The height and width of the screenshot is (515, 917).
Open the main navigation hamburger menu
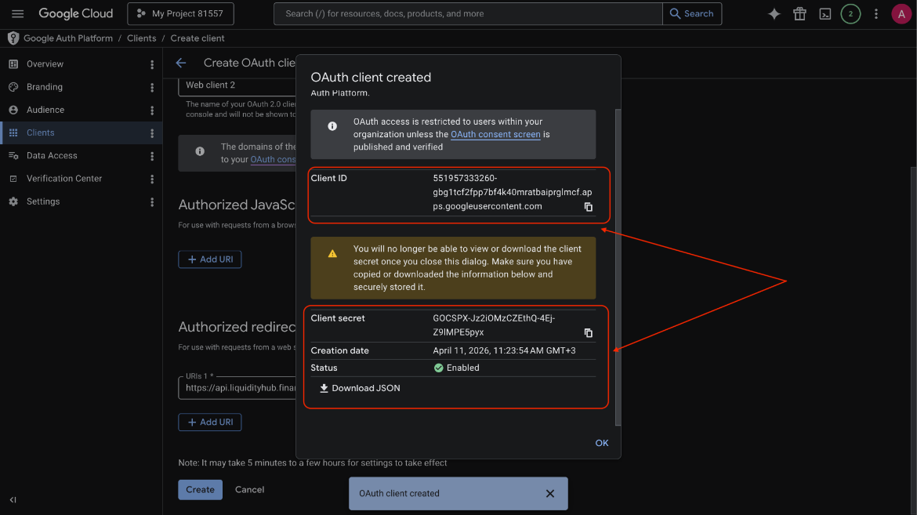click(x=17, y=13)
